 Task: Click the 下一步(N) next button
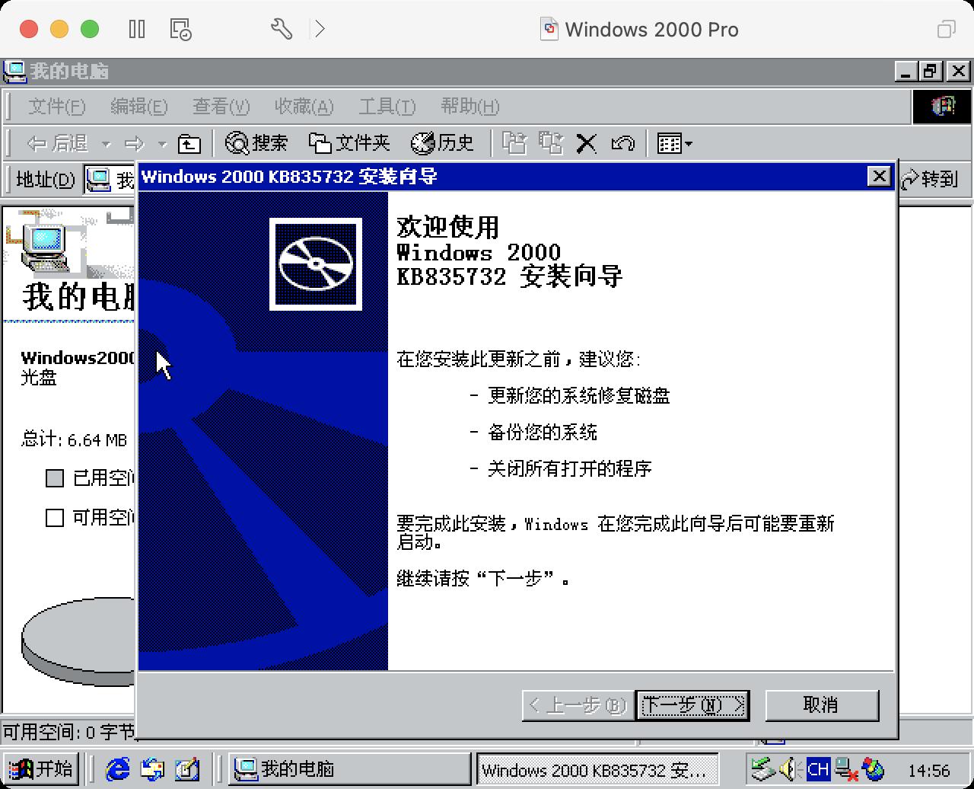click(x=692, y=705)
